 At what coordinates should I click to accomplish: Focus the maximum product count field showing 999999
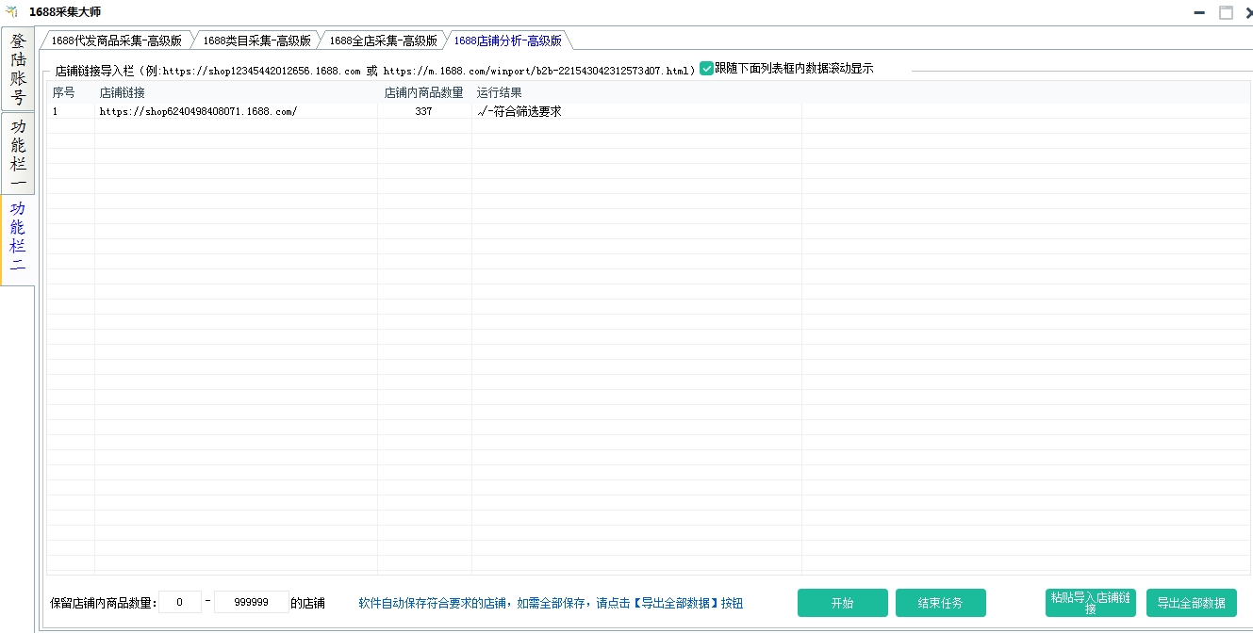(x=252, y=602)
